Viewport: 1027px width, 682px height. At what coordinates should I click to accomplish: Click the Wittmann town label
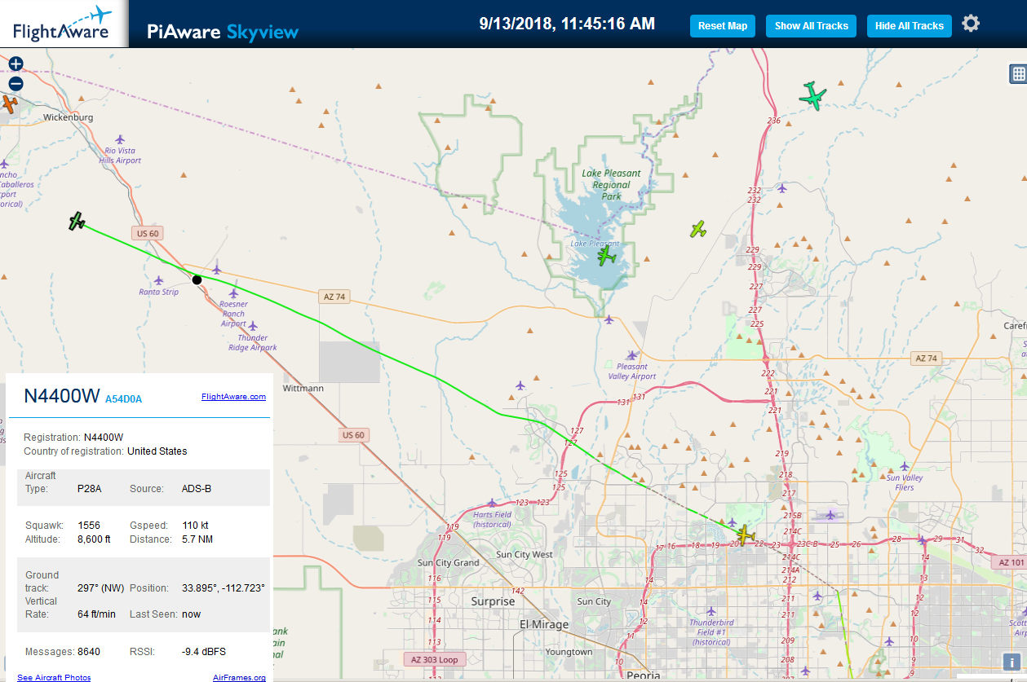coord(303,389)
